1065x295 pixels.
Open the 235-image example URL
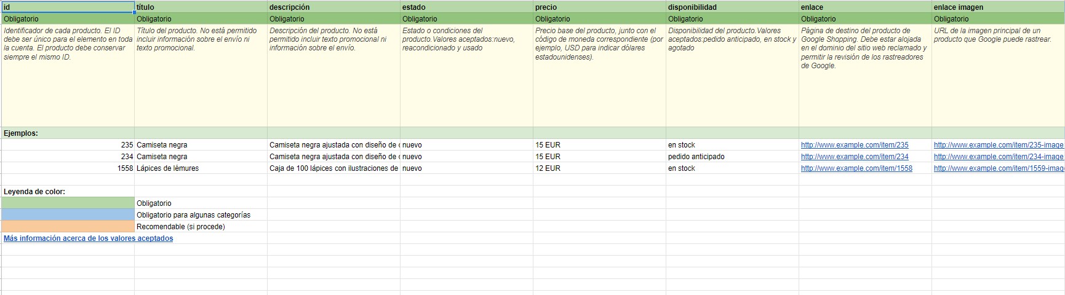click(x=999, y=145)
